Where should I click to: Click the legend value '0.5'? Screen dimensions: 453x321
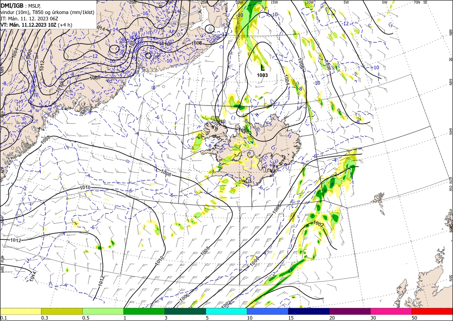(86, 318)
